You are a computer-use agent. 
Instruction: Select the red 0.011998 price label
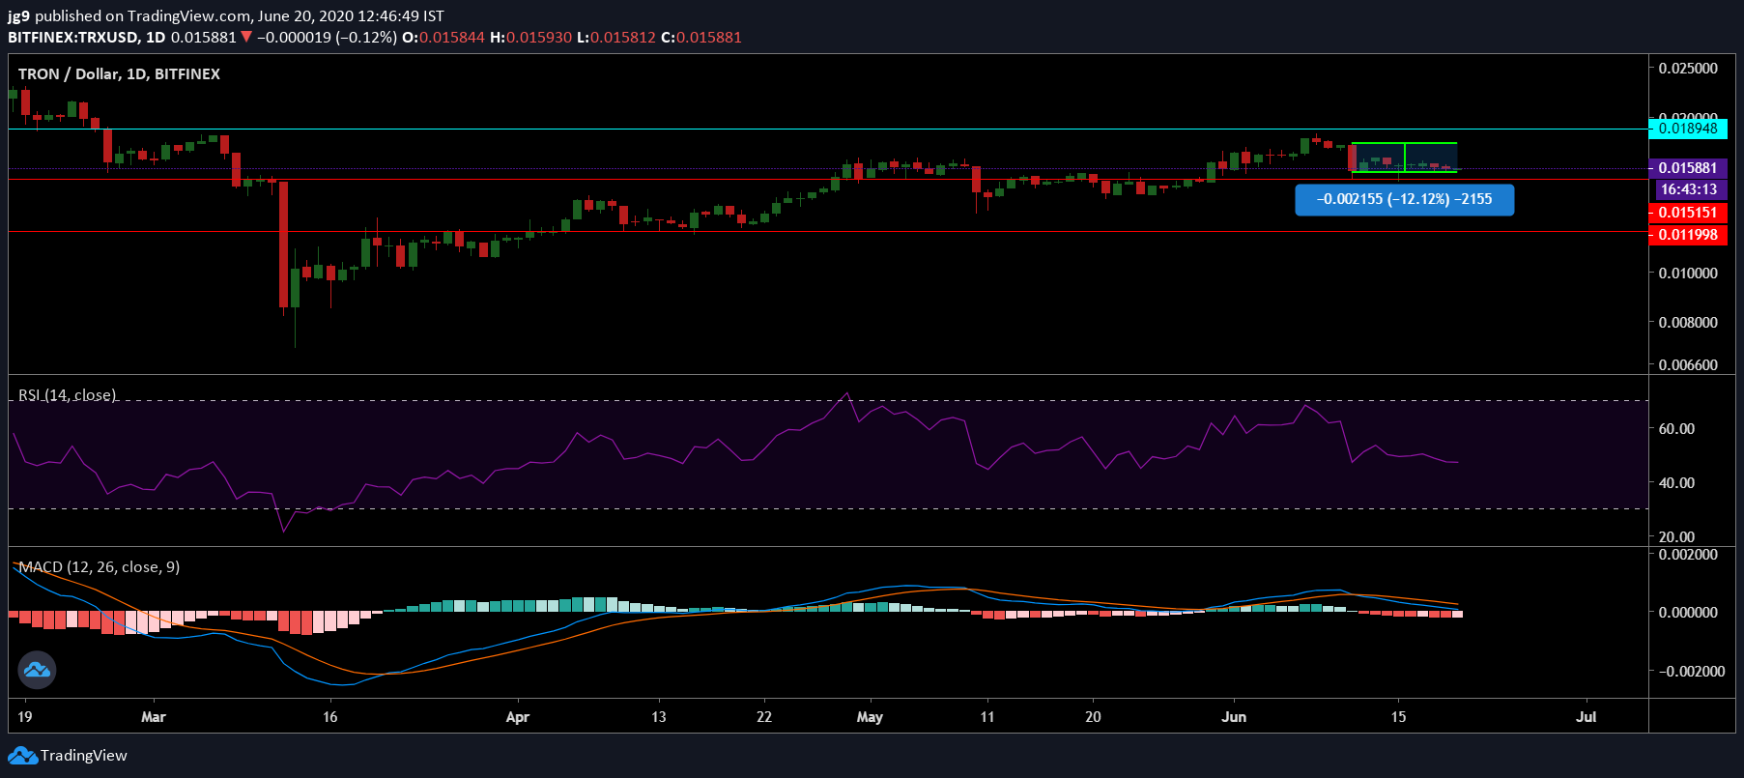tap(1687, 235)
